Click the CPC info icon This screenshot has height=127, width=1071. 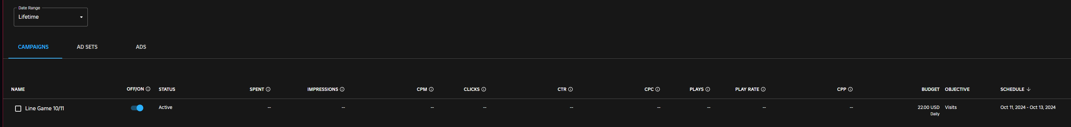click(x=657, y=89)
